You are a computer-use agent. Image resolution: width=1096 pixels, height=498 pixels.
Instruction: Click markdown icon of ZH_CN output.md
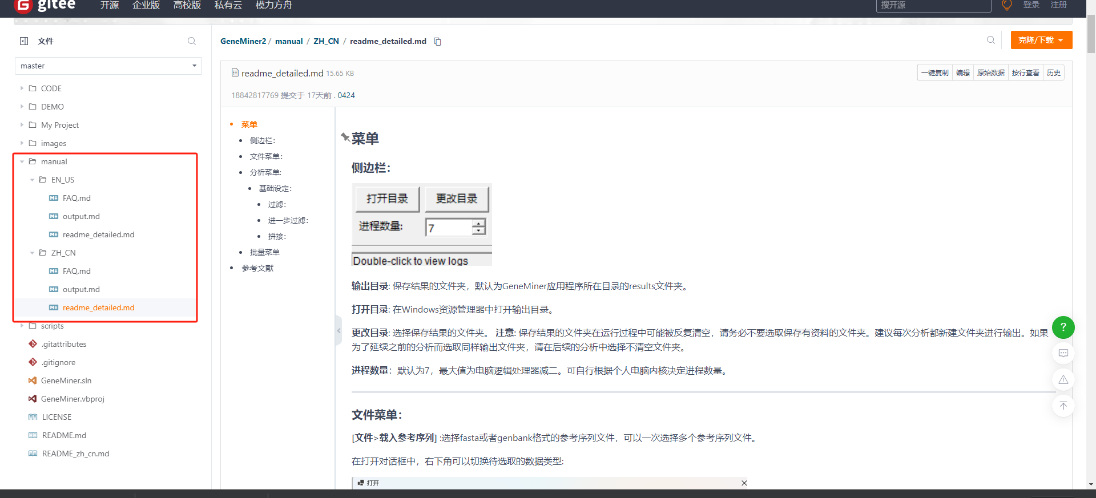(x=54, y=289)
